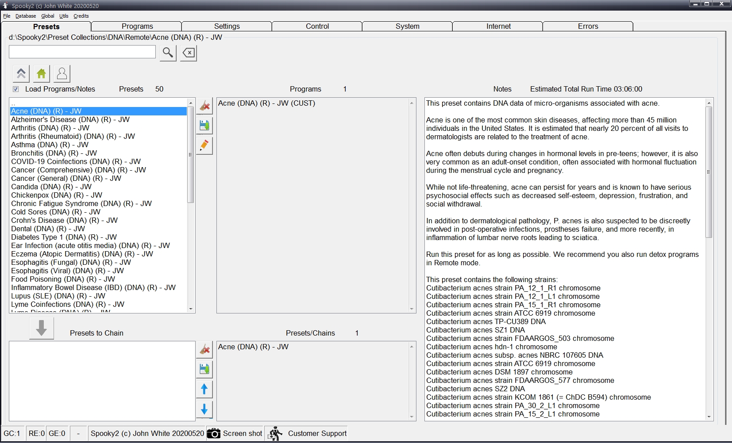
Task: Open the Control tab
Action: [x=317, y=27]
